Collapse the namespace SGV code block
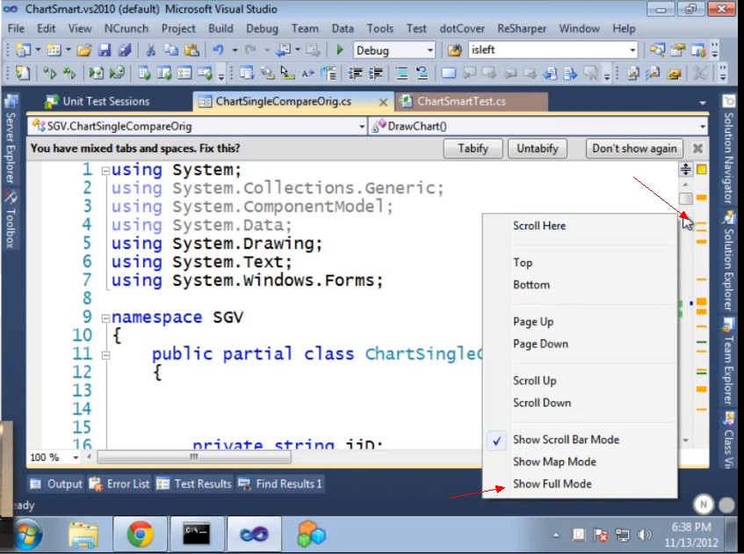Viewport: 744px width, 554px height. [x=105, y=317]
